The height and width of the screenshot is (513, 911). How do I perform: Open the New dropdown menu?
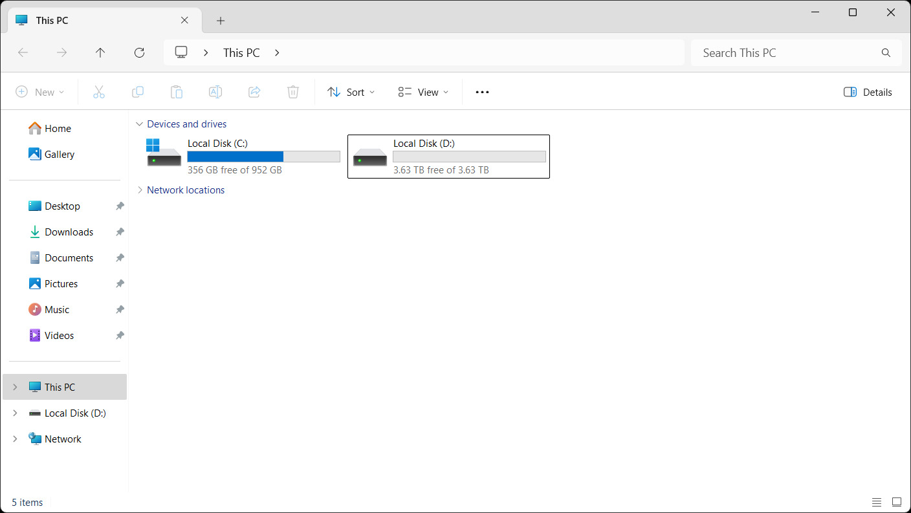40,92
